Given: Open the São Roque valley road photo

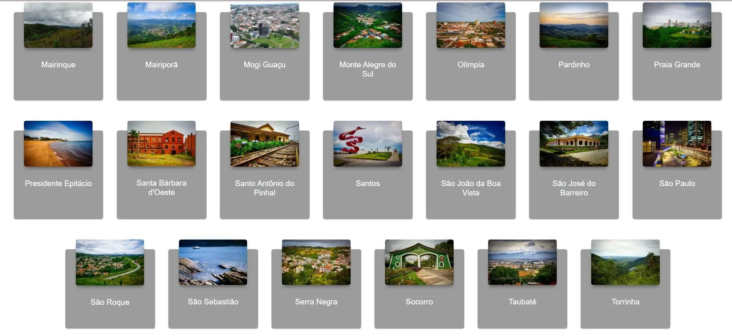Looking at the screenshot, I should (x=110, y=262).
